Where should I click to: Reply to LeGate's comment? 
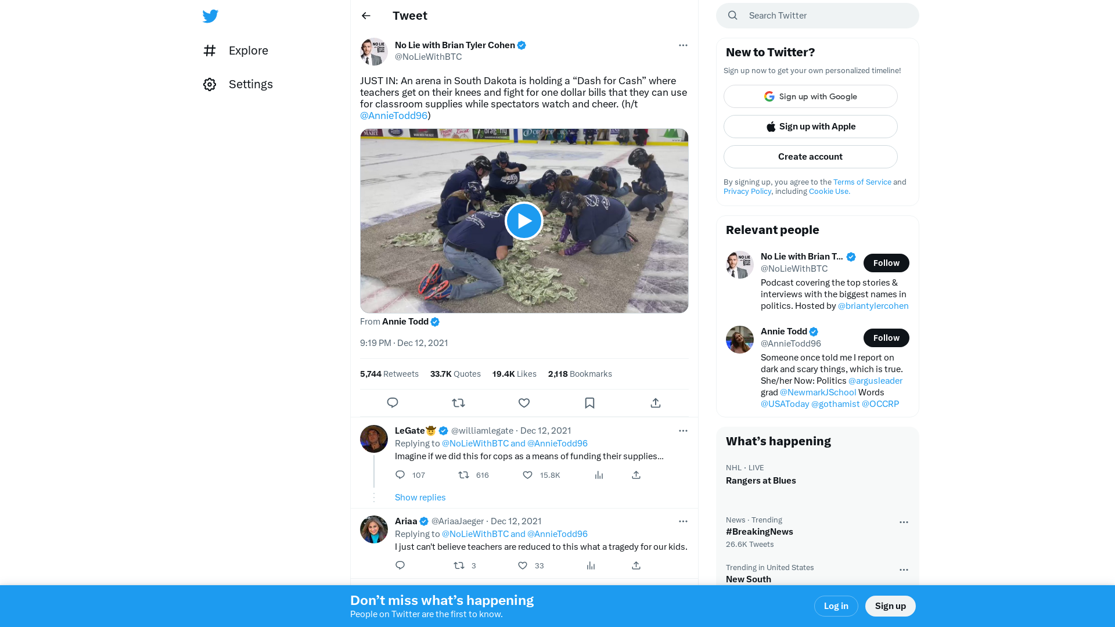click(x=400, y=475)
